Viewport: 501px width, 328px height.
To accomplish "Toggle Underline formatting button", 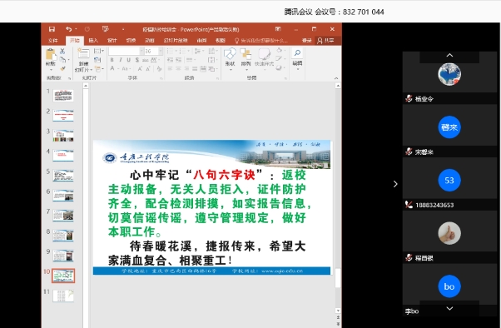I will click(x=128, y=60).
